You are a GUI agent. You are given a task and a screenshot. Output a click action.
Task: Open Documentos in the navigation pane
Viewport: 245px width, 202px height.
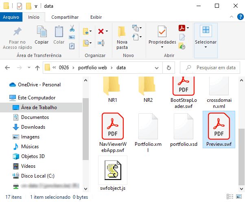click(35, 117)
